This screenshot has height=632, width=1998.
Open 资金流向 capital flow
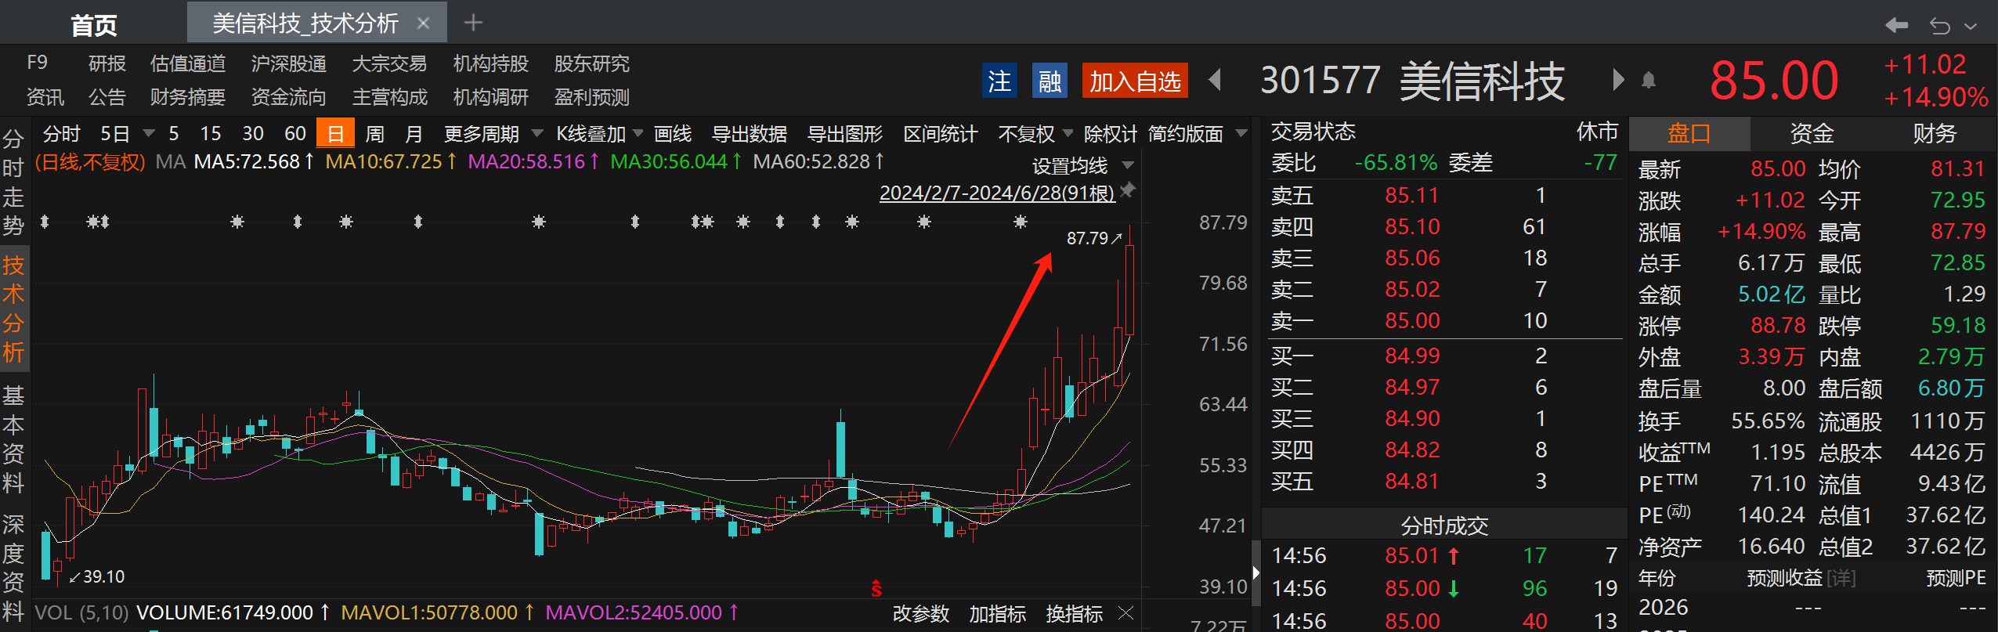click(289, 97)
